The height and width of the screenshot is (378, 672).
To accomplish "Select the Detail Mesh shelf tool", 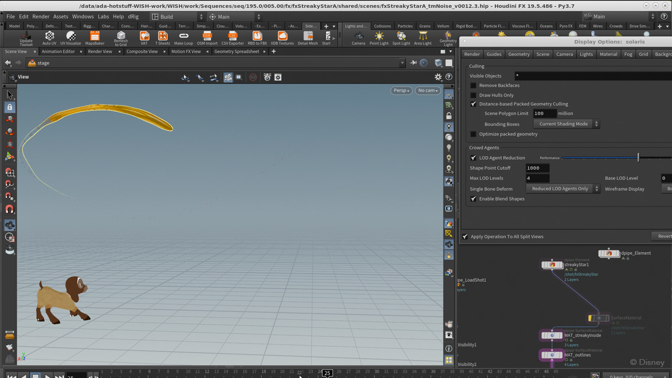I will [x=308, y=38].
